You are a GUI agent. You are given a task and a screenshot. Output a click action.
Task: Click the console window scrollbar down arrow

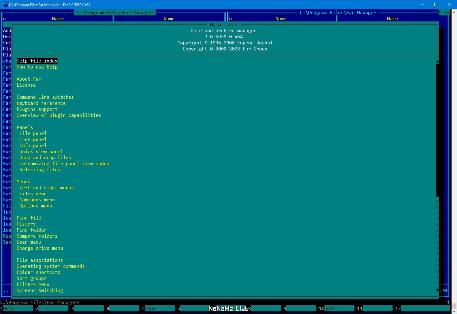click(x=454, y=311)
